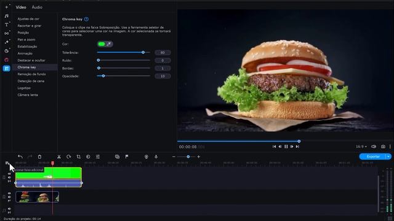Click the green chroma key color swatch
This screenshot has width=394, height=221.
[x=102, y=44]
